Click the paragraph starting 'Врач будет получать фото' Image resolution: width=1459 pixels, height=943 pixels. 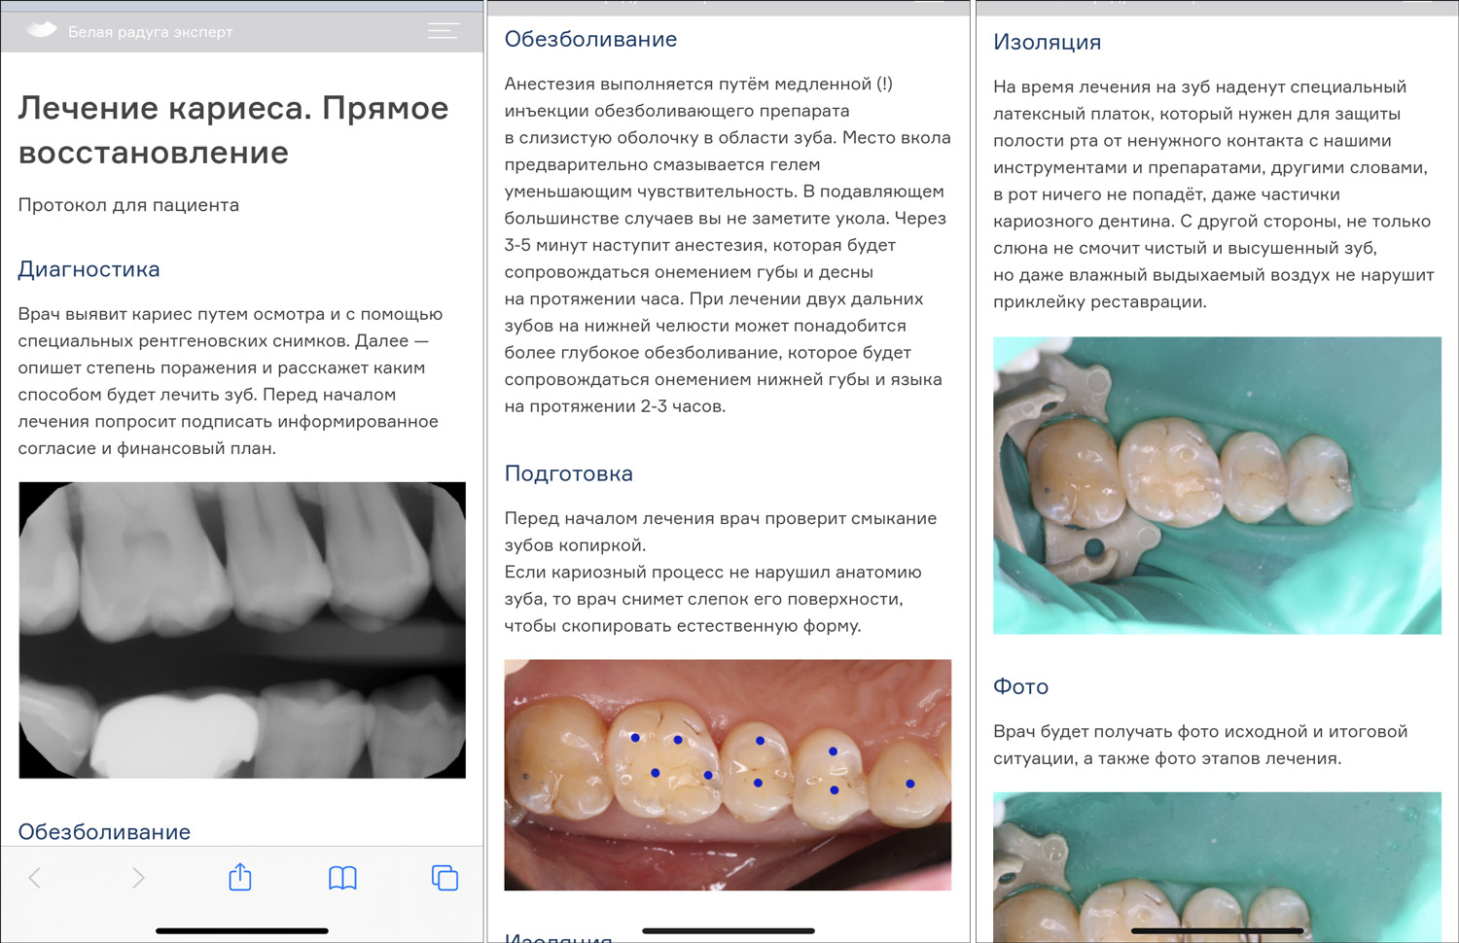[1200, 745]
